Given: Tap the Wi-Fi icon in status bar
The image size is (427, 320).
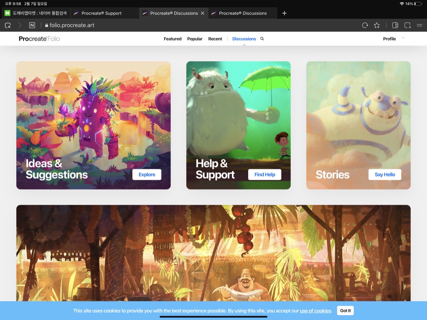Looking at the screenshot, I should click(402, 4).
